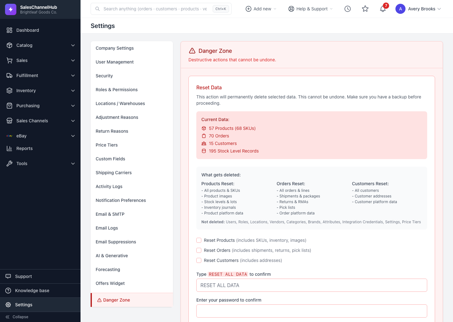453x322 pixels.
Task: Click the password confirmation field
Action: pyautogui.click(x=312, y=311)
